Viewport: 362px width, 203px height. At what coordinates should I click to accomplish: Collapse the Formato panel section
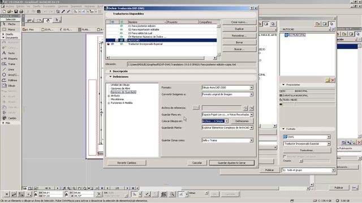(x=283, y=129)
